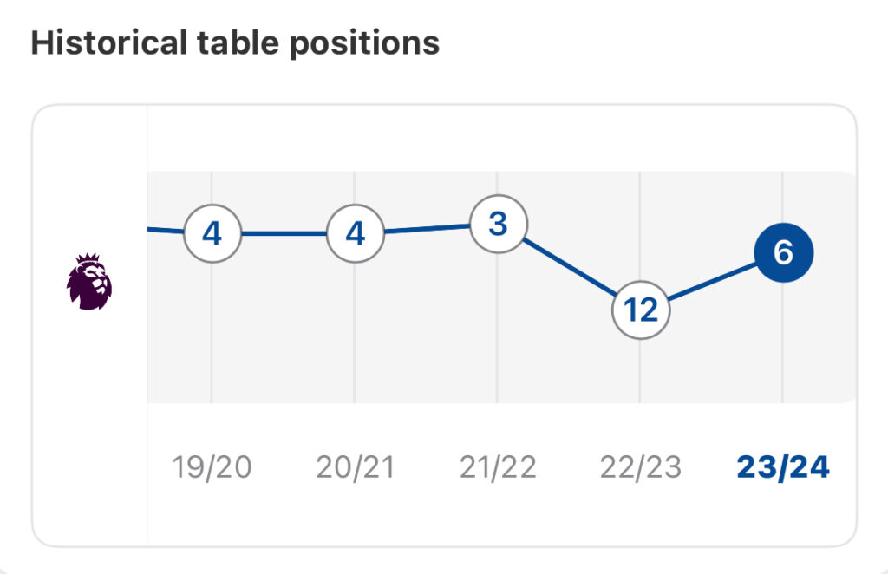Click the highlighted blue 6 marker

coord(784,252)
